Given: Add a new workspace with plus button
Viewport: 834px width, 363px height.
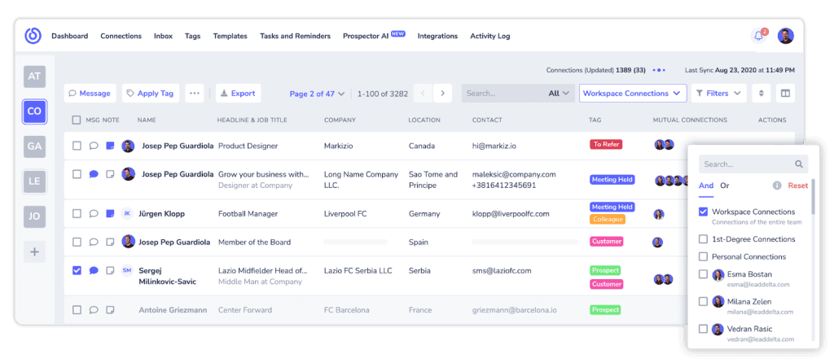Looking at the screenshot, I should point(34,251).
